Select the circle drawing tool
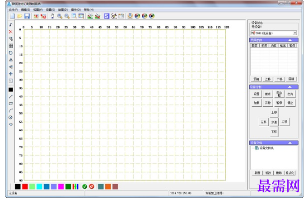 [11, 118]
